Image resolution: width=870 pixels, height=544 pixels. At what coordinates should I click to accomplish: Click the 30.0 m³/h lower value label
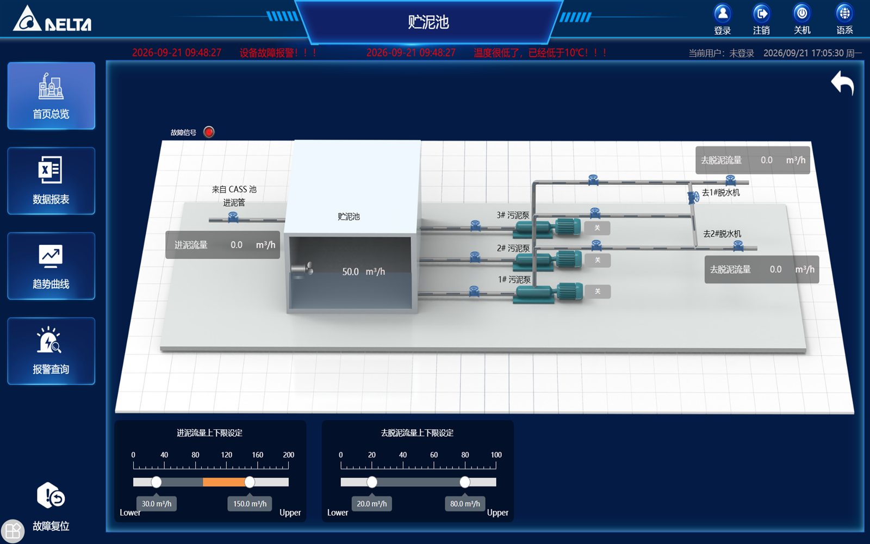pos(157,504)
